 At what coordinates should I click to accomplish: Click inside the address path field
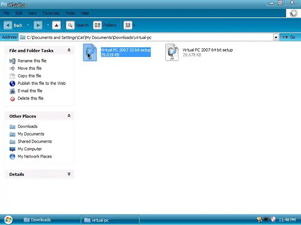click(x=146, y=37)
